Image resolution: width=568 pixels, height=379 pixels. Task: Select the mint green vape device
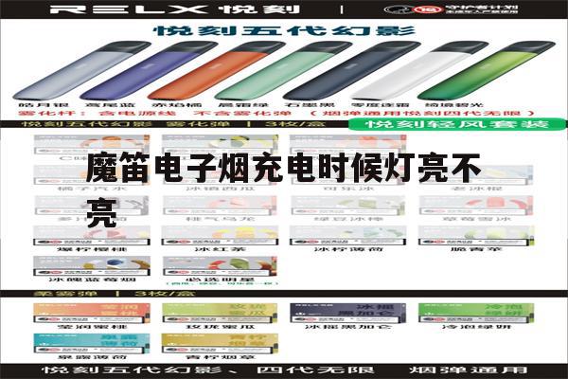[283, 71]
